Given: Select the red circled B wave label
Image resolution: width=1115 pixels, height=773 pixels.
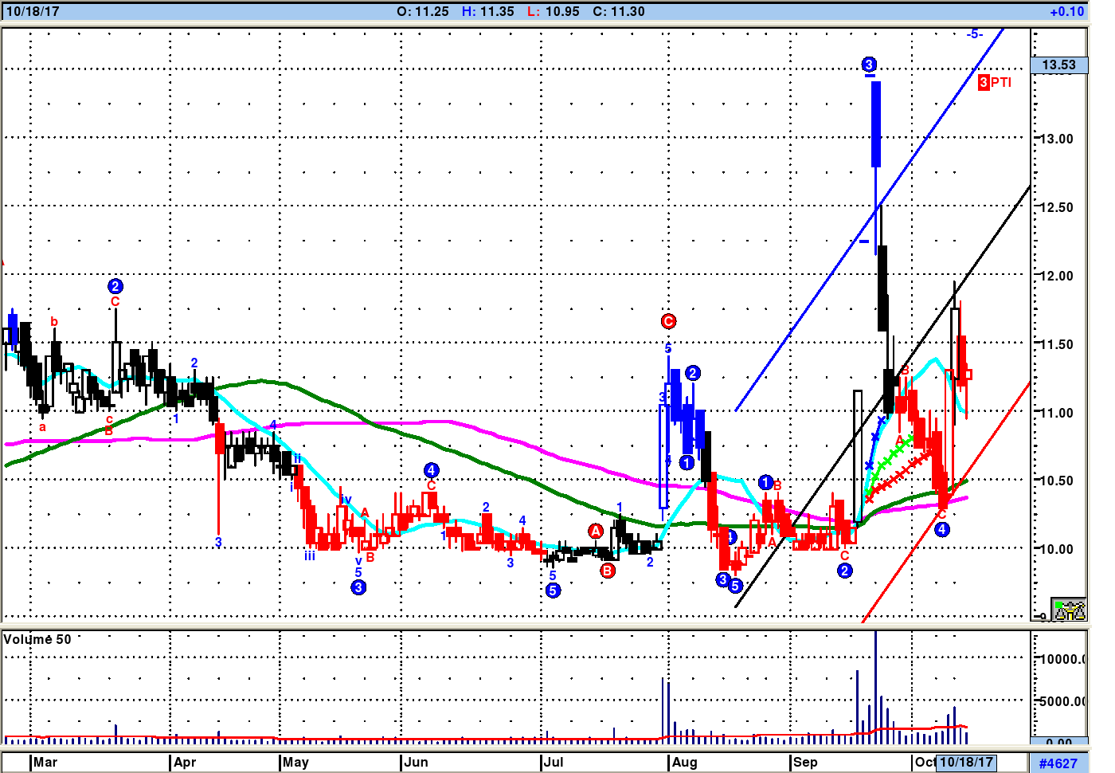Looking at the screenshot, I should click(x=608, y=570).
